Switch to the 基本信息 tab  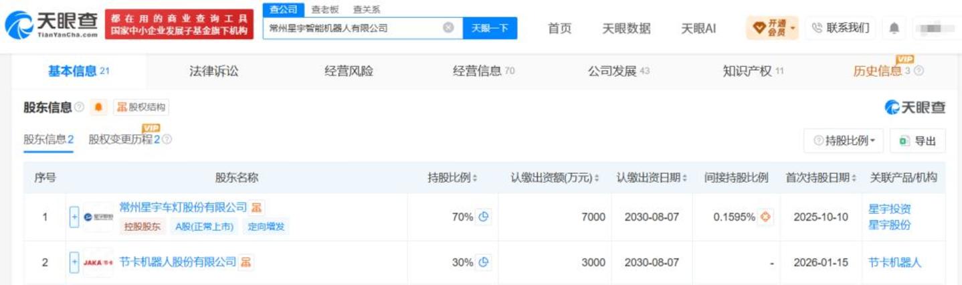(x=78, y=71)
